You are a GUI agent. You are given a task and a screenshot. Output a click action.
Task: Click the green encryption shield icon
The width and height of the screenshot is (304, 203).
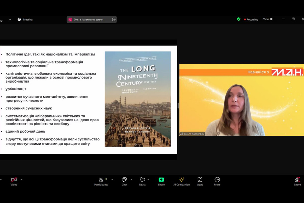point(239,19)
